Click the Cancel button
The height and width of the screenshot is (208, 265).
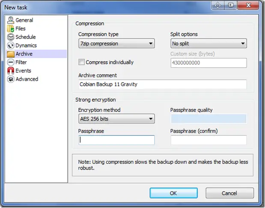[x=229, y=193]
